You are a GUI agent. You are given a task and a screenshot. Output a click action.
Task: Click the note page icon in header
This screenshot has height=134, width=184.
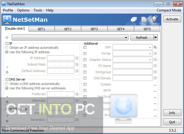144,19
